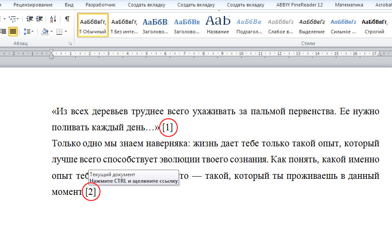Screen dimensions: 392x226
Task: Toggle the paragraph marks pilcrow button
Action: tap(67, 19)
